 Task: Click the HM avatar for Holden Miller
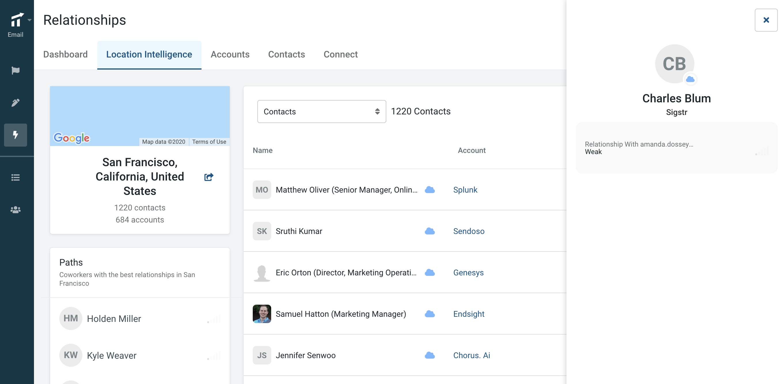pos(71,318)
